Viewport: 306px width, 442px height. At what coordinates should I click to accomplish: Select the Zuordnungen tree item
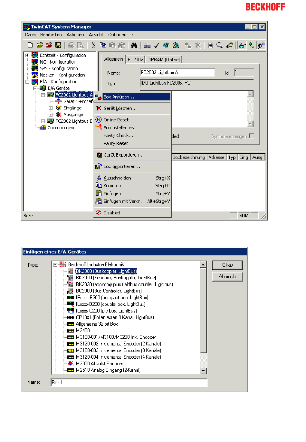click(61, 128)
